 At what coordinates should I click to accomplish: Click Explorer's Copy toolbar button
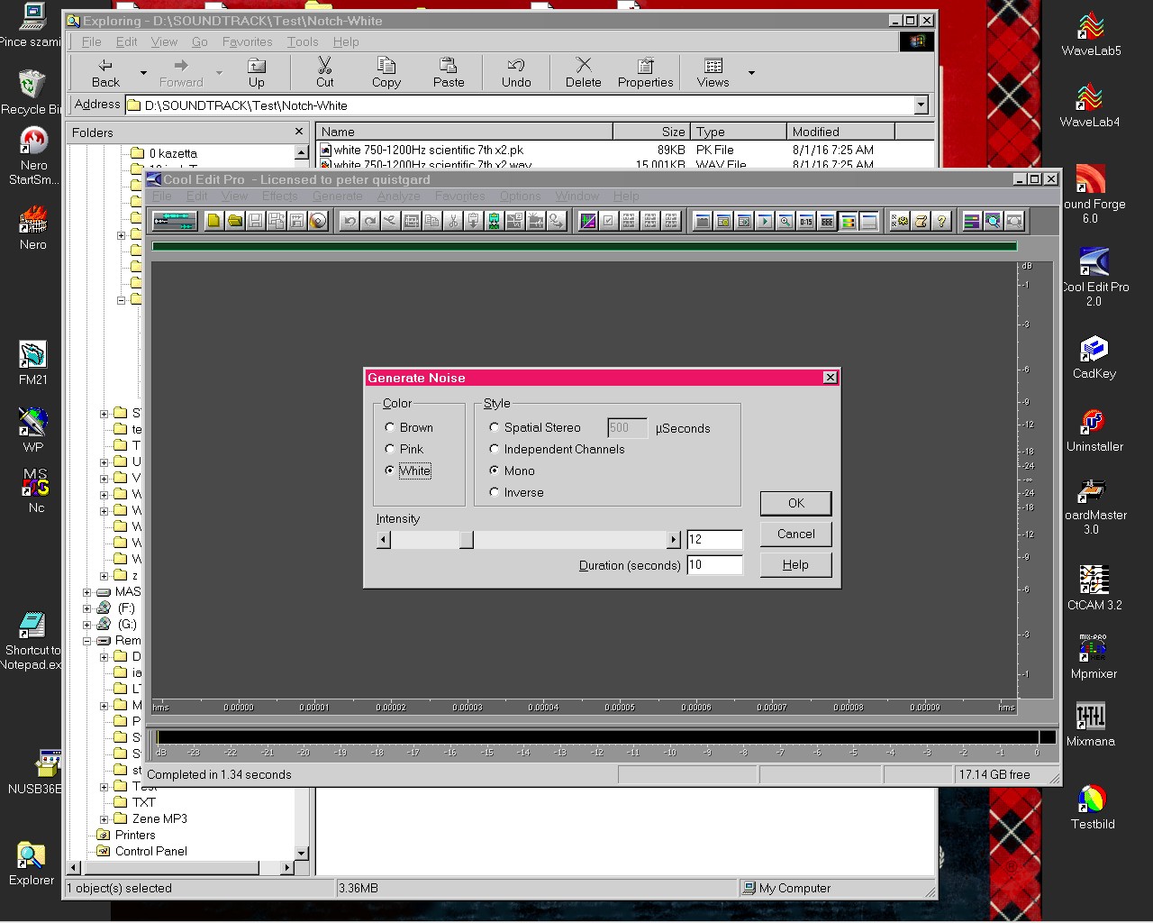pos(386,72)
